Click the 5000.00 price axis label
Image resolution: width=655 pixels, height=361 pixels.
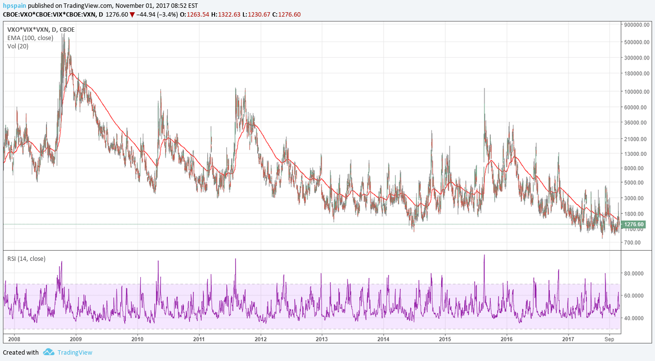(634, 183)
